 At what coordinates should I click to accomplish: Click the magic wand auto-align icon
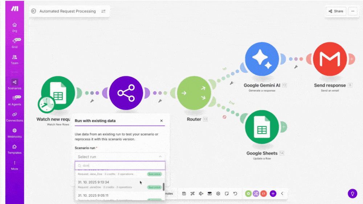tap(192, 193)
